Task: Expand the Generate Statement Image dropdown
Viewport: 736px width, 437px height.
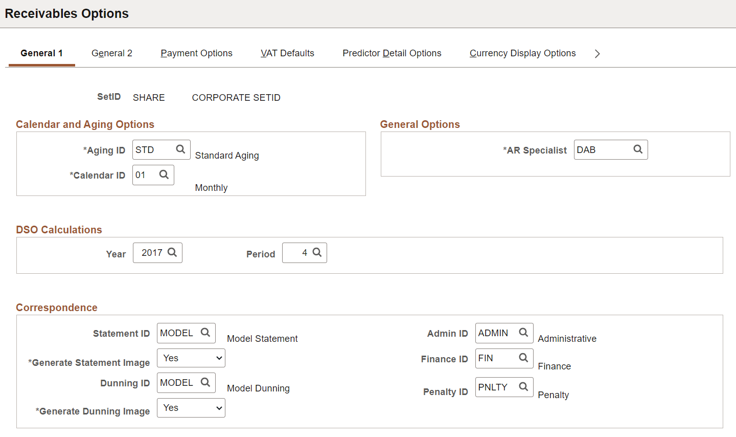Action: point(191,358)
